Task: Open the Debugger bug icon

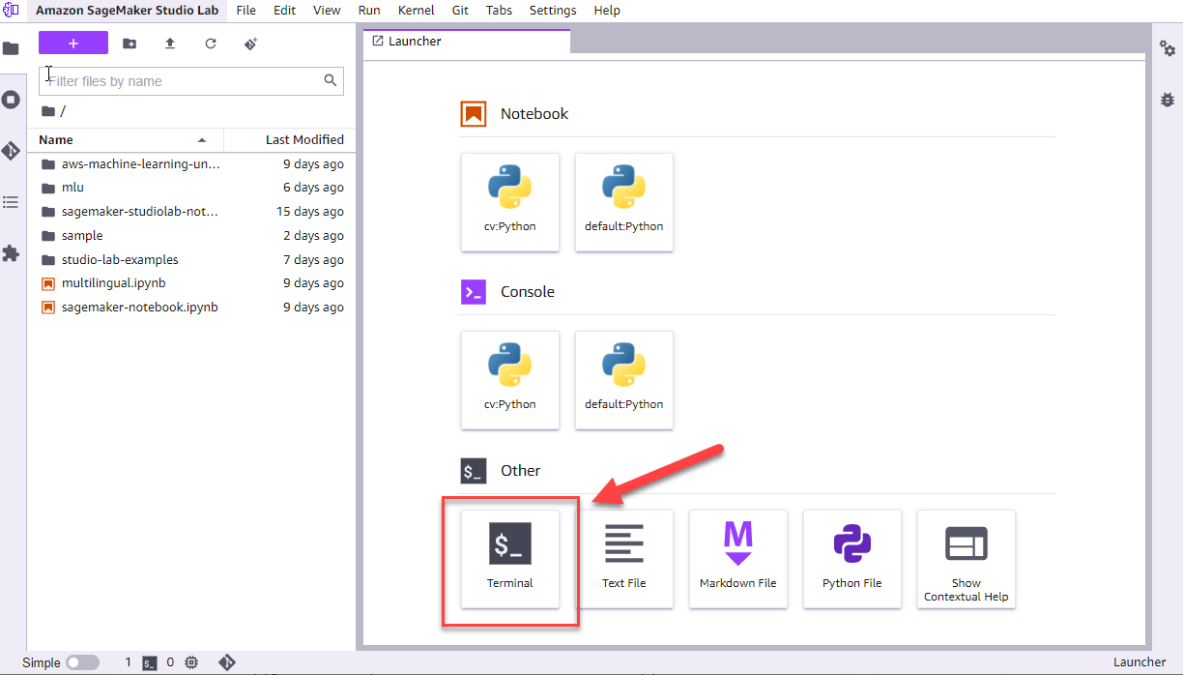Action: coord(1168,100)
